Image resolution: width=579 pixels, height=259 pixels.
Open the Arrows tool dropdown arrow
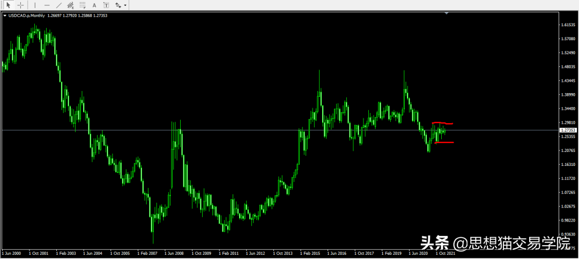125,5
